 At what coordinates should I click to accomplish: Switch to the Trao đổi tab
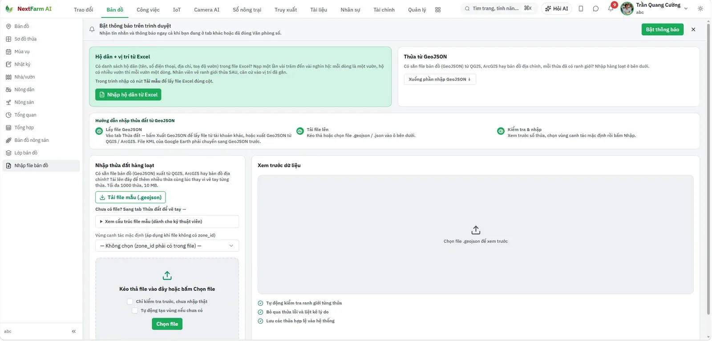pyautogui.click(x=84, y=10)
